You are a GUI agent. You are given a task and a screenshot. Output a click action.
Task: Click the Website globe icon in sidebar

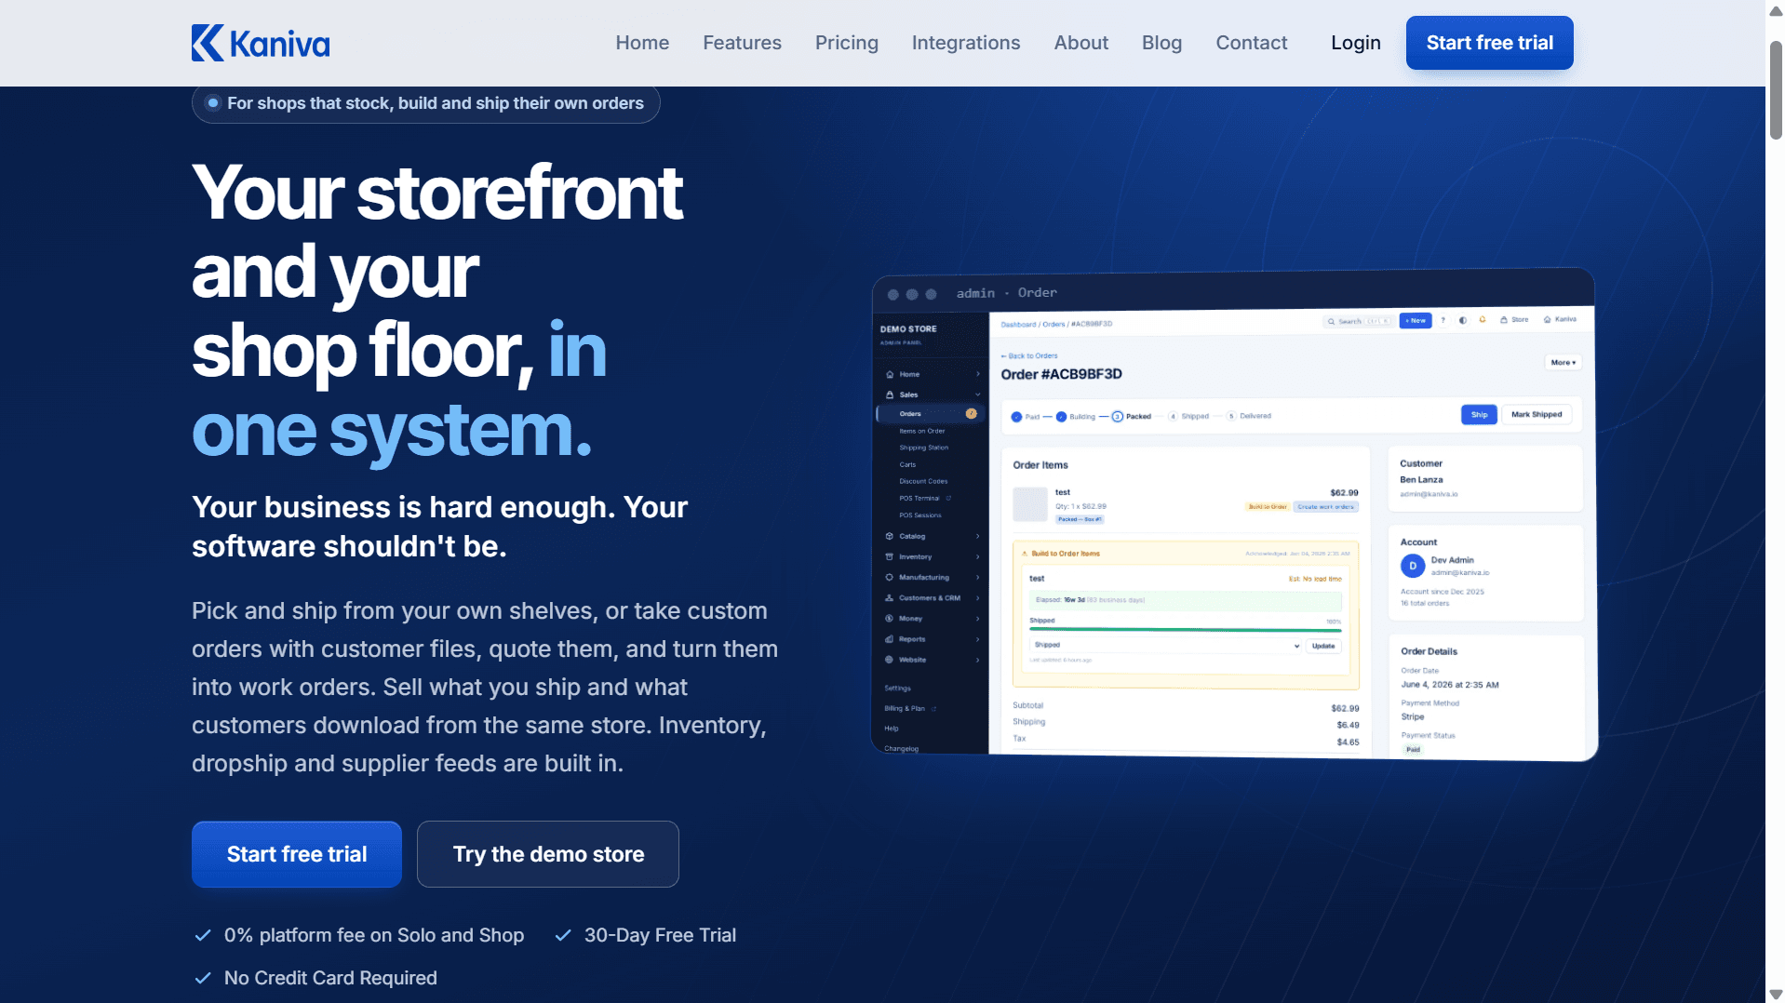pos(890,660)
